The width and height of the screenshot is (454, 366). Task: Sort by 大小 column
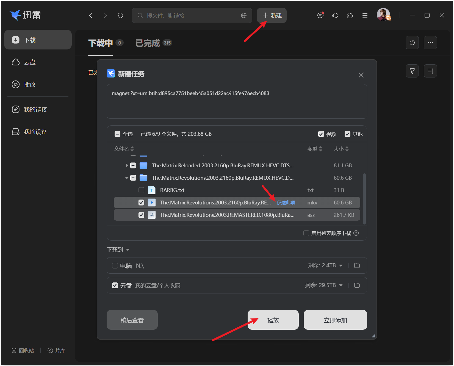pos(341,149)
